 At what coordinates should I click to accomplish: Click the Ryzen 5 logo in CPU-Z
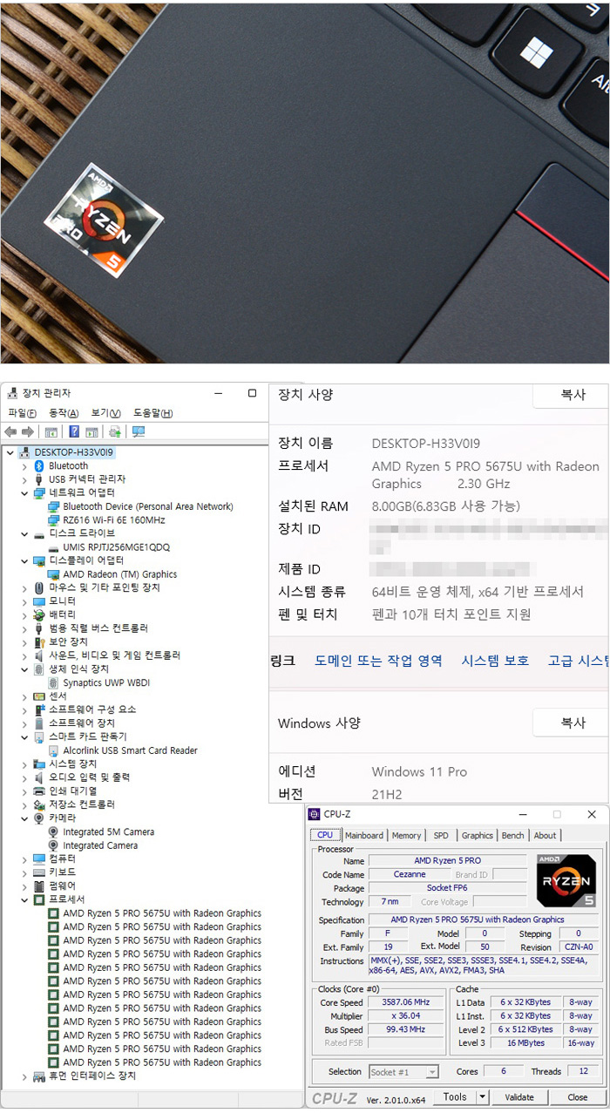tap(566, 880)
